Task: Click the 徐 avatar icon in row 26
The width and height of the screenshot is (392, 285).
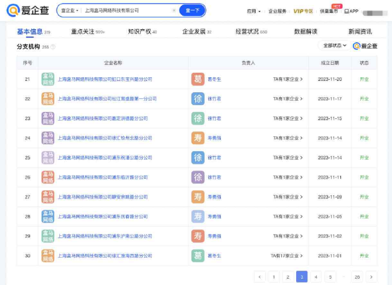Action: point(198,177)
